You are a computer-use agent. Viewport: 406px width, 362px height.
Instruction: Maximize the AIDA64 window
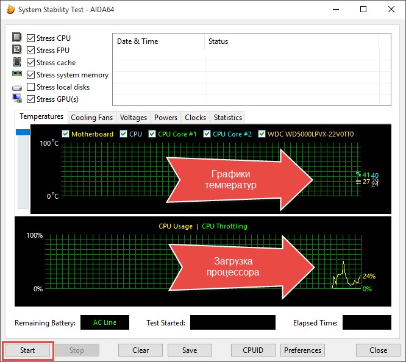(363, 10)
